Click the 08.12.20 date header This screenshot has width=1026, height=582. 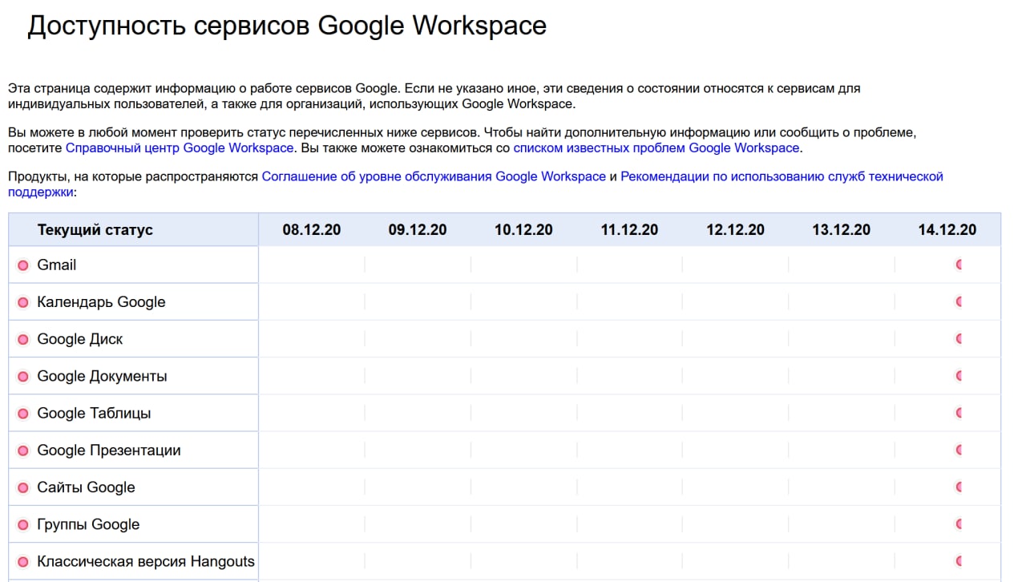(x=312, y=230)
